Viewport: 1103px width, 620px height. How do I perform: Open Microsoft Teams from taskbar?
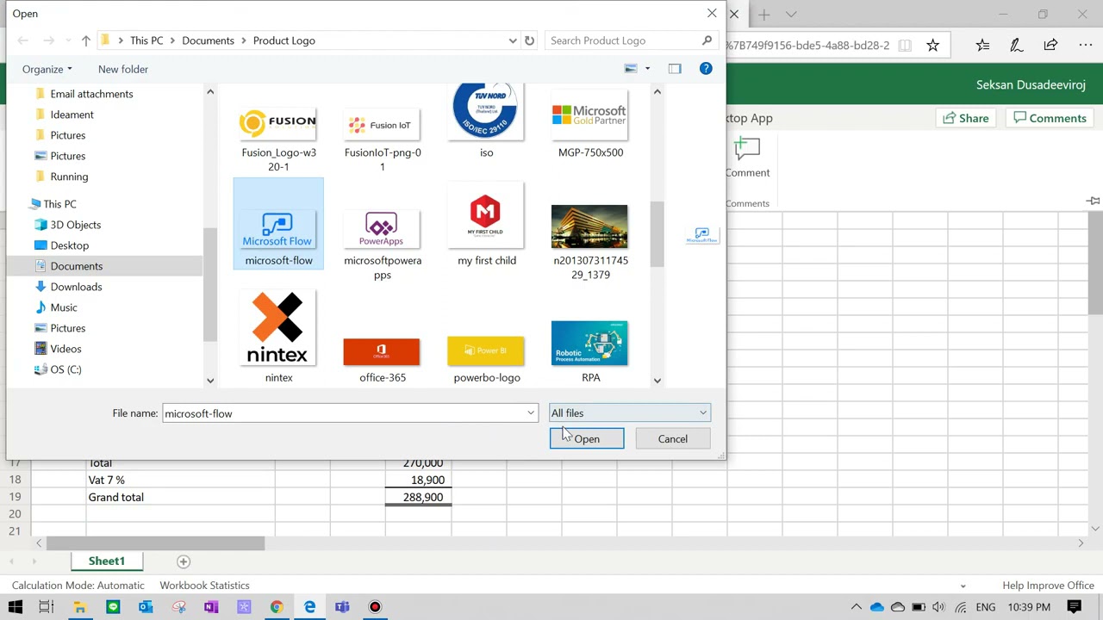(x=342, y=607)
